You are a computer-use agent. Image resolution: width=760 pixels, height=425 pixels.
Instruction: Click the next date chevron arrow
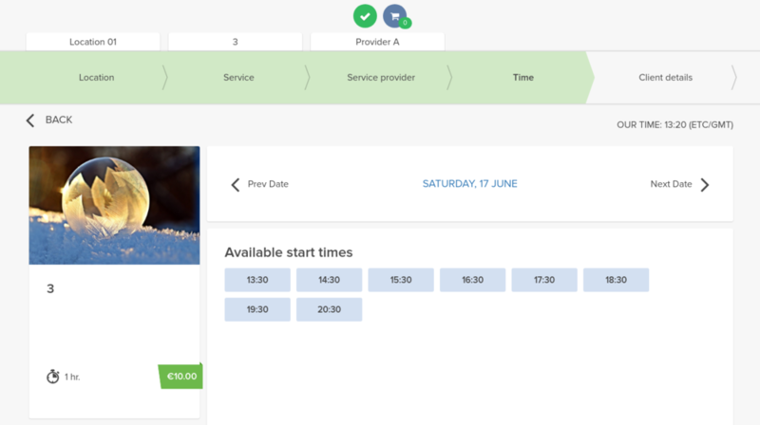(x=704, y=185)
